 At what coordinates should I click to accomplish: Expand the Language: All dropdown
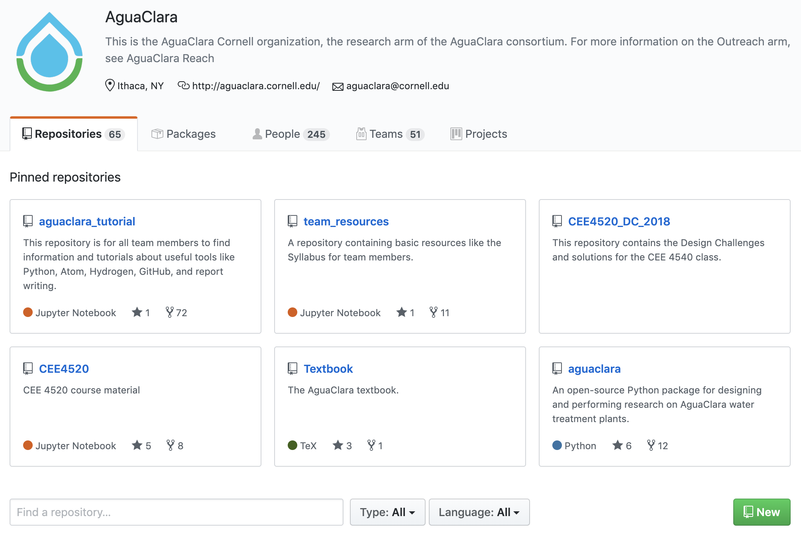479,512
